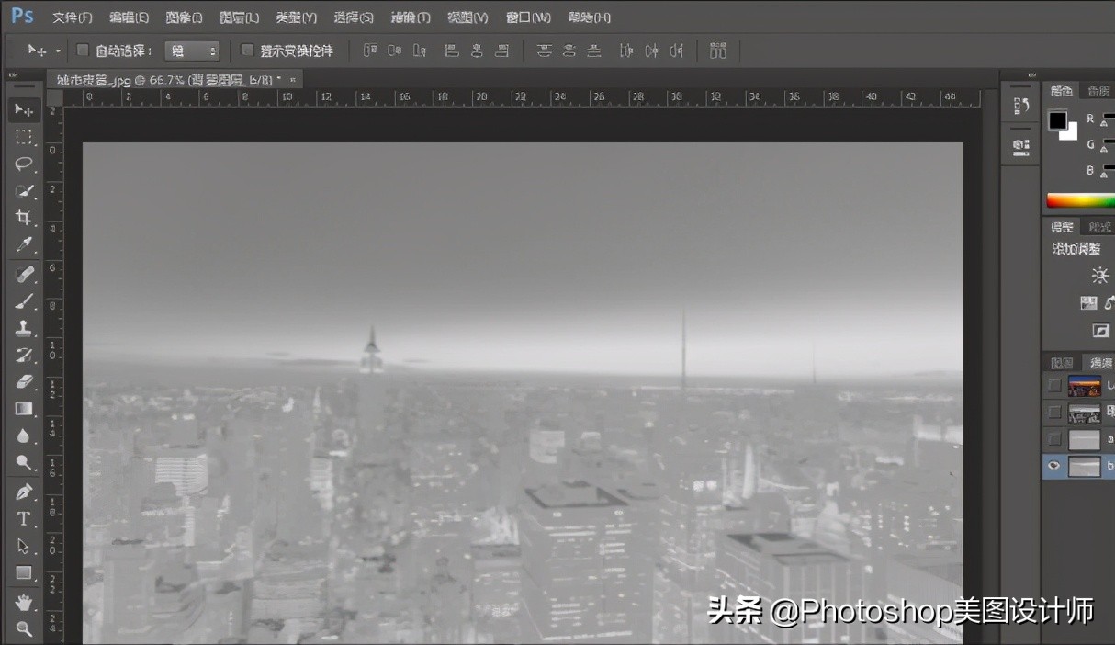Select the Horizontal Type tool
Image resolution: width=1115 pixels, height=645 pixels.
pos(24,518)
